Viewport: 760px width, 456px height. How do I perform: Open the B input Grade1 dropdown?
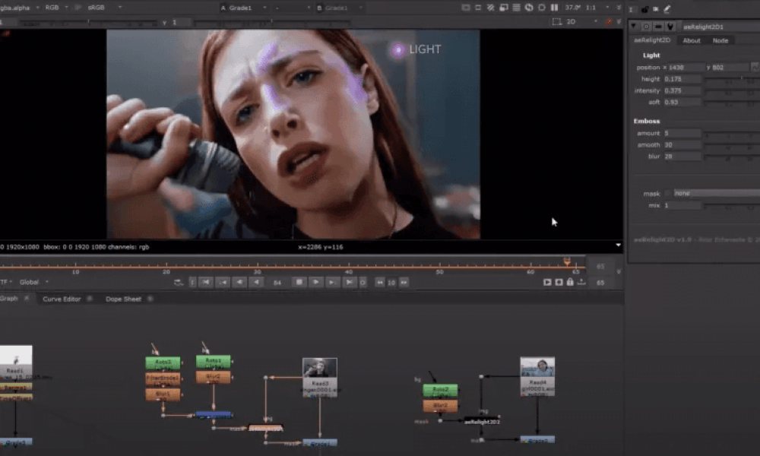(x=340, y=8)
